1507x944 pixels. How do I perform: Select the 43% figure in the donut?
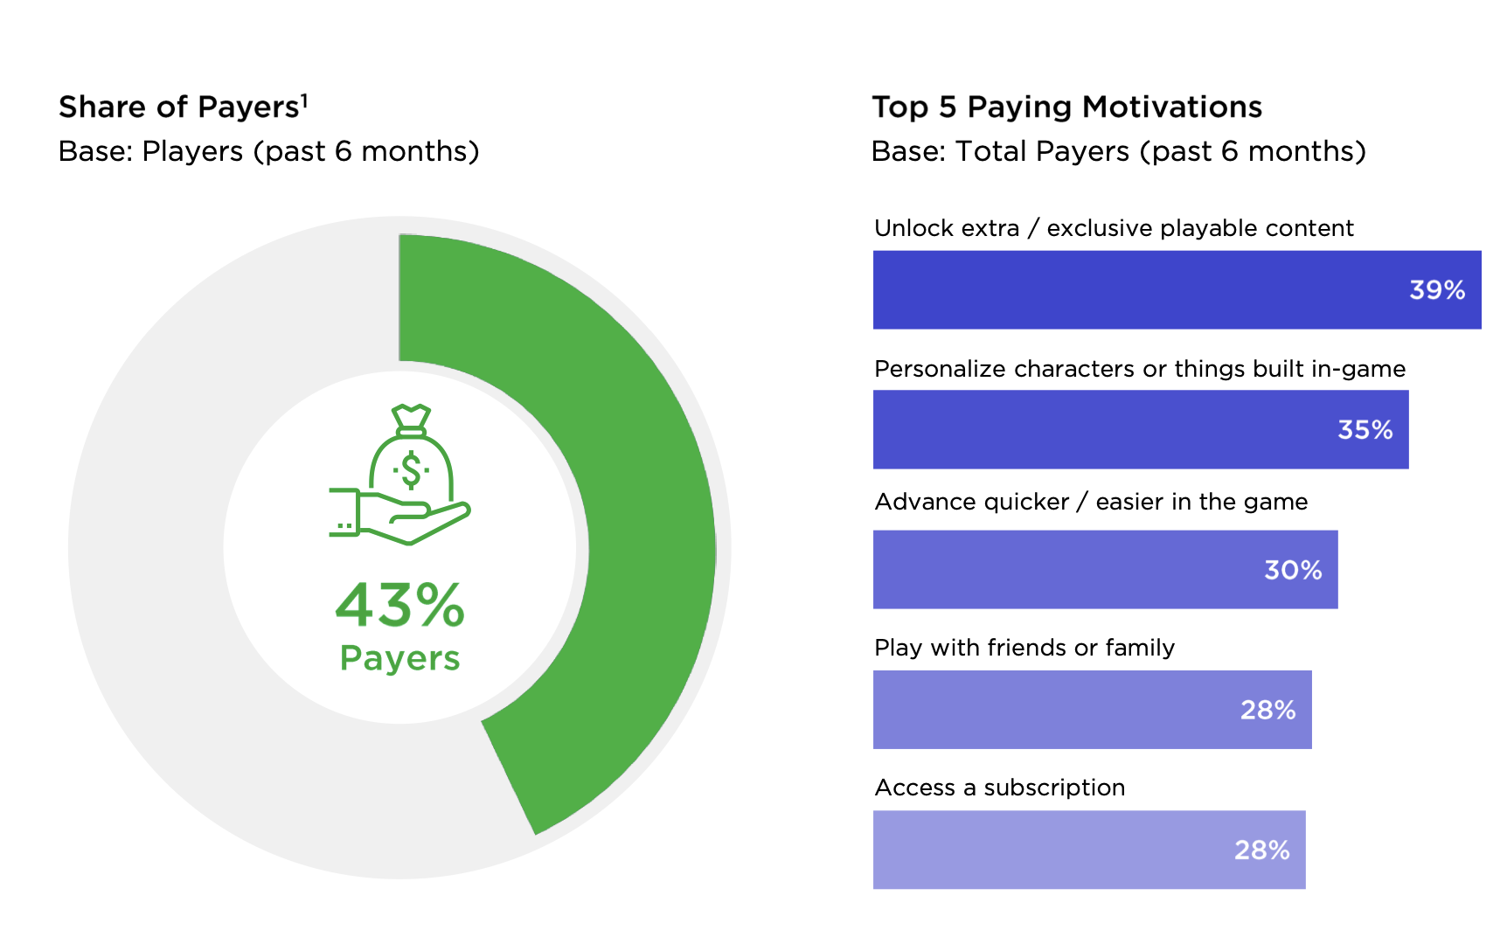[x=400, y=605]
